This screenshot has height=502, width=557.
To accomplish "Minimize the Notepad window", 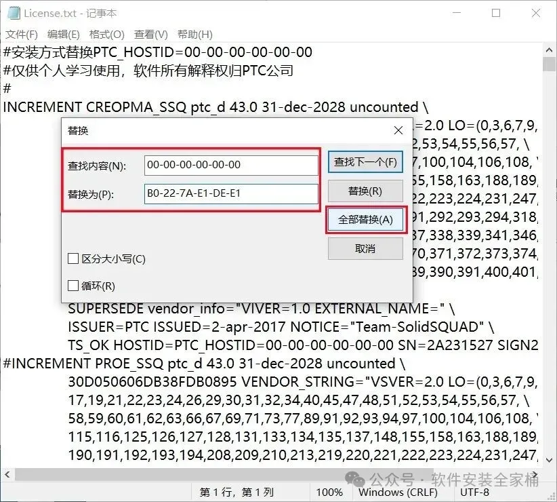I will [x=457, y=13].
